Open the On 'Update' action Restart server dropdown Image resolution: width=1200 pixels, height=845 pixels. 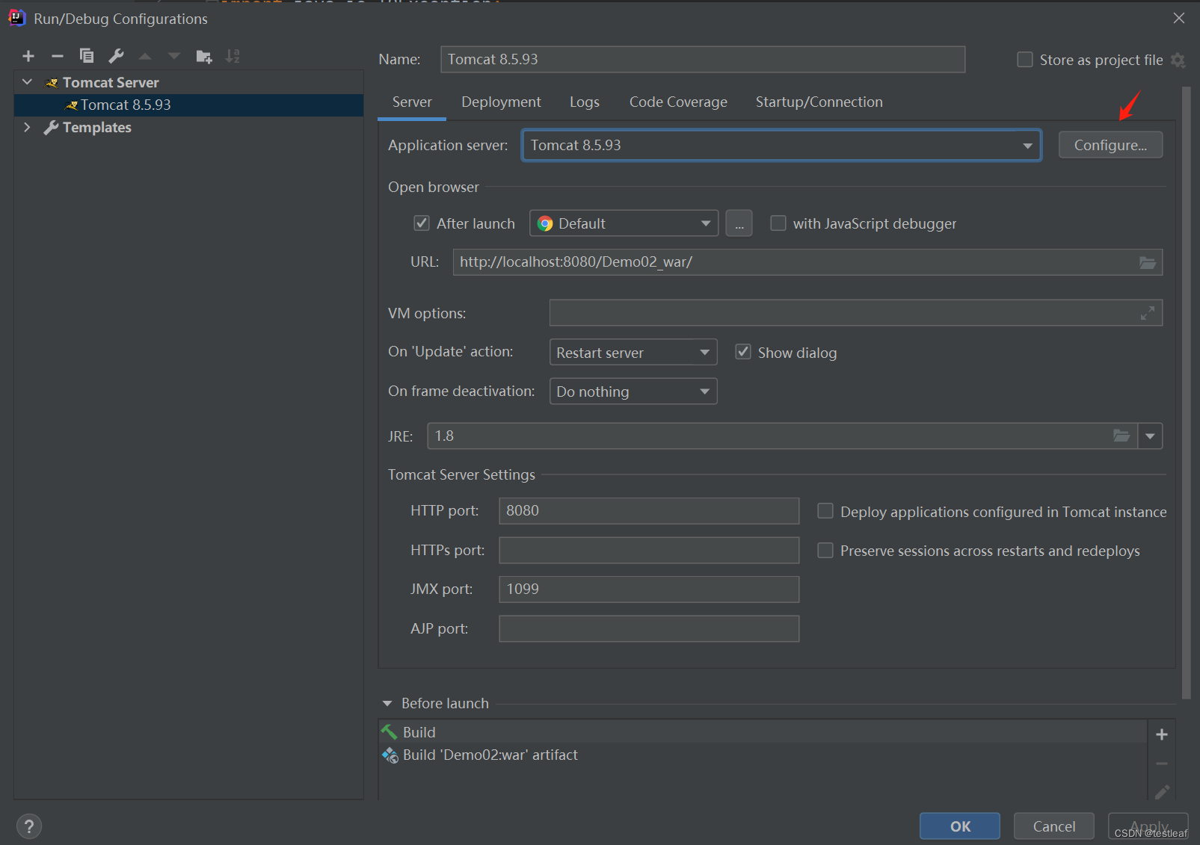(x=633, y=352)
